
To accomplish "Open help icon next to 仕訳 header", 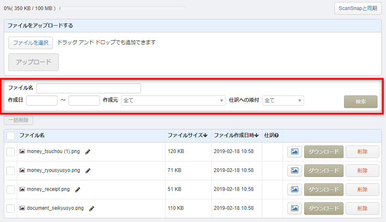I will [x=276, y=135].
